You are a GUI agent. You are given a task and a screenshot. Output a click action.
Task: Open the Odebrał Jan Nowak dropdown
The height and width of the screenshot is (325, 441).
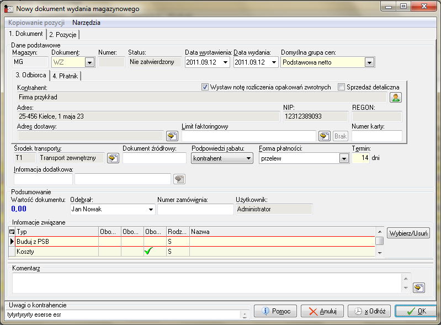pyautogui.click(x=151, y=209)
